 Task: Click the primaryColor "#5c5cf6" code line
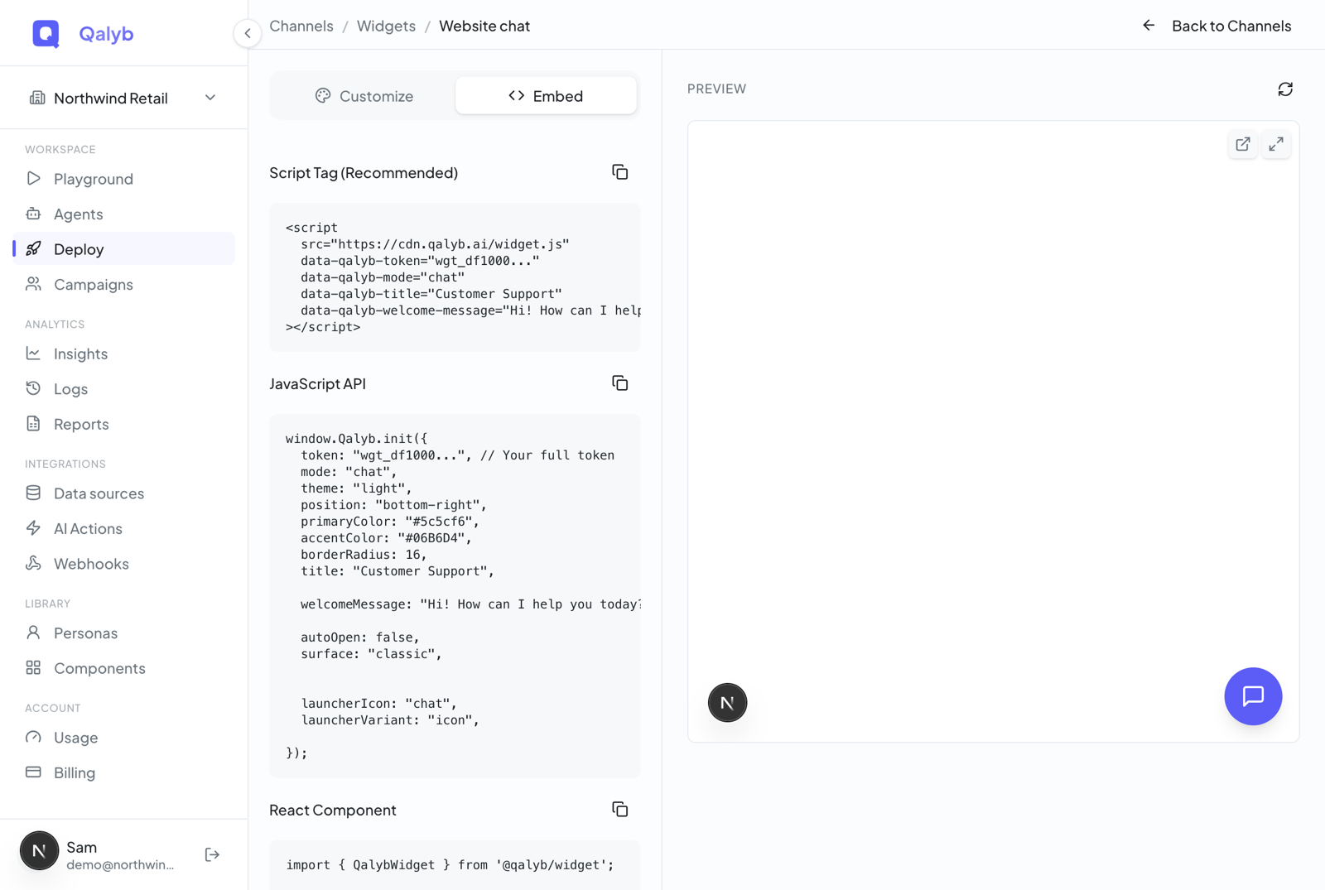(390, 522)
